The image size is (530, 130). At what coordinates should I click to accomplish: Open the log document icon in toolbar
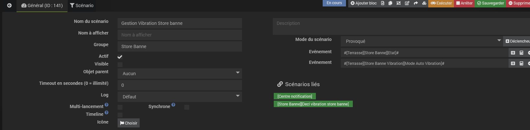click(383, 3)
